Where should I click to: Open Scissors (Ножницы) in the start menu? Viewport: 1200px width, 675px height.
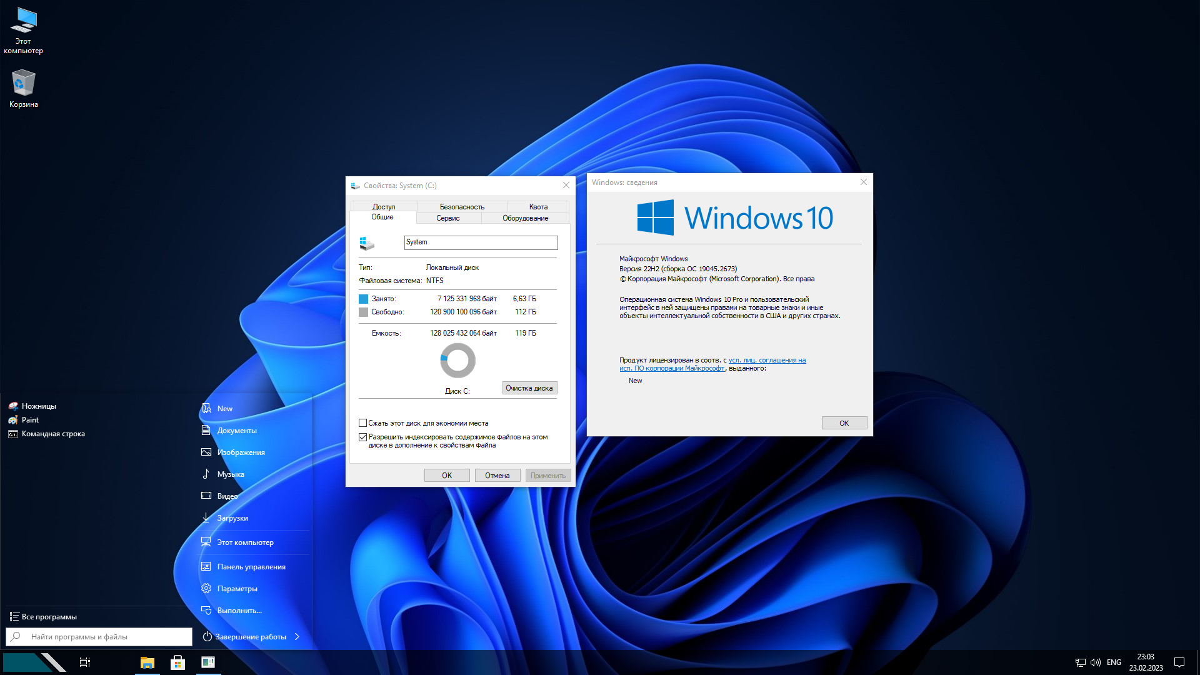[x=39, y=406]
